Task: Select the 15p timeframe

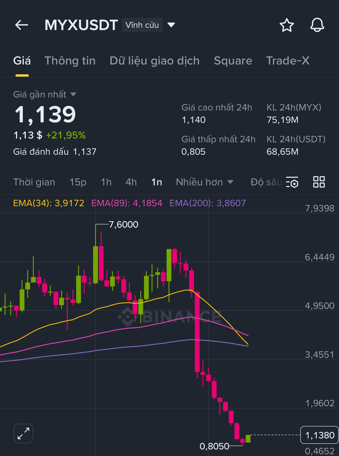Action: [78, 182]
